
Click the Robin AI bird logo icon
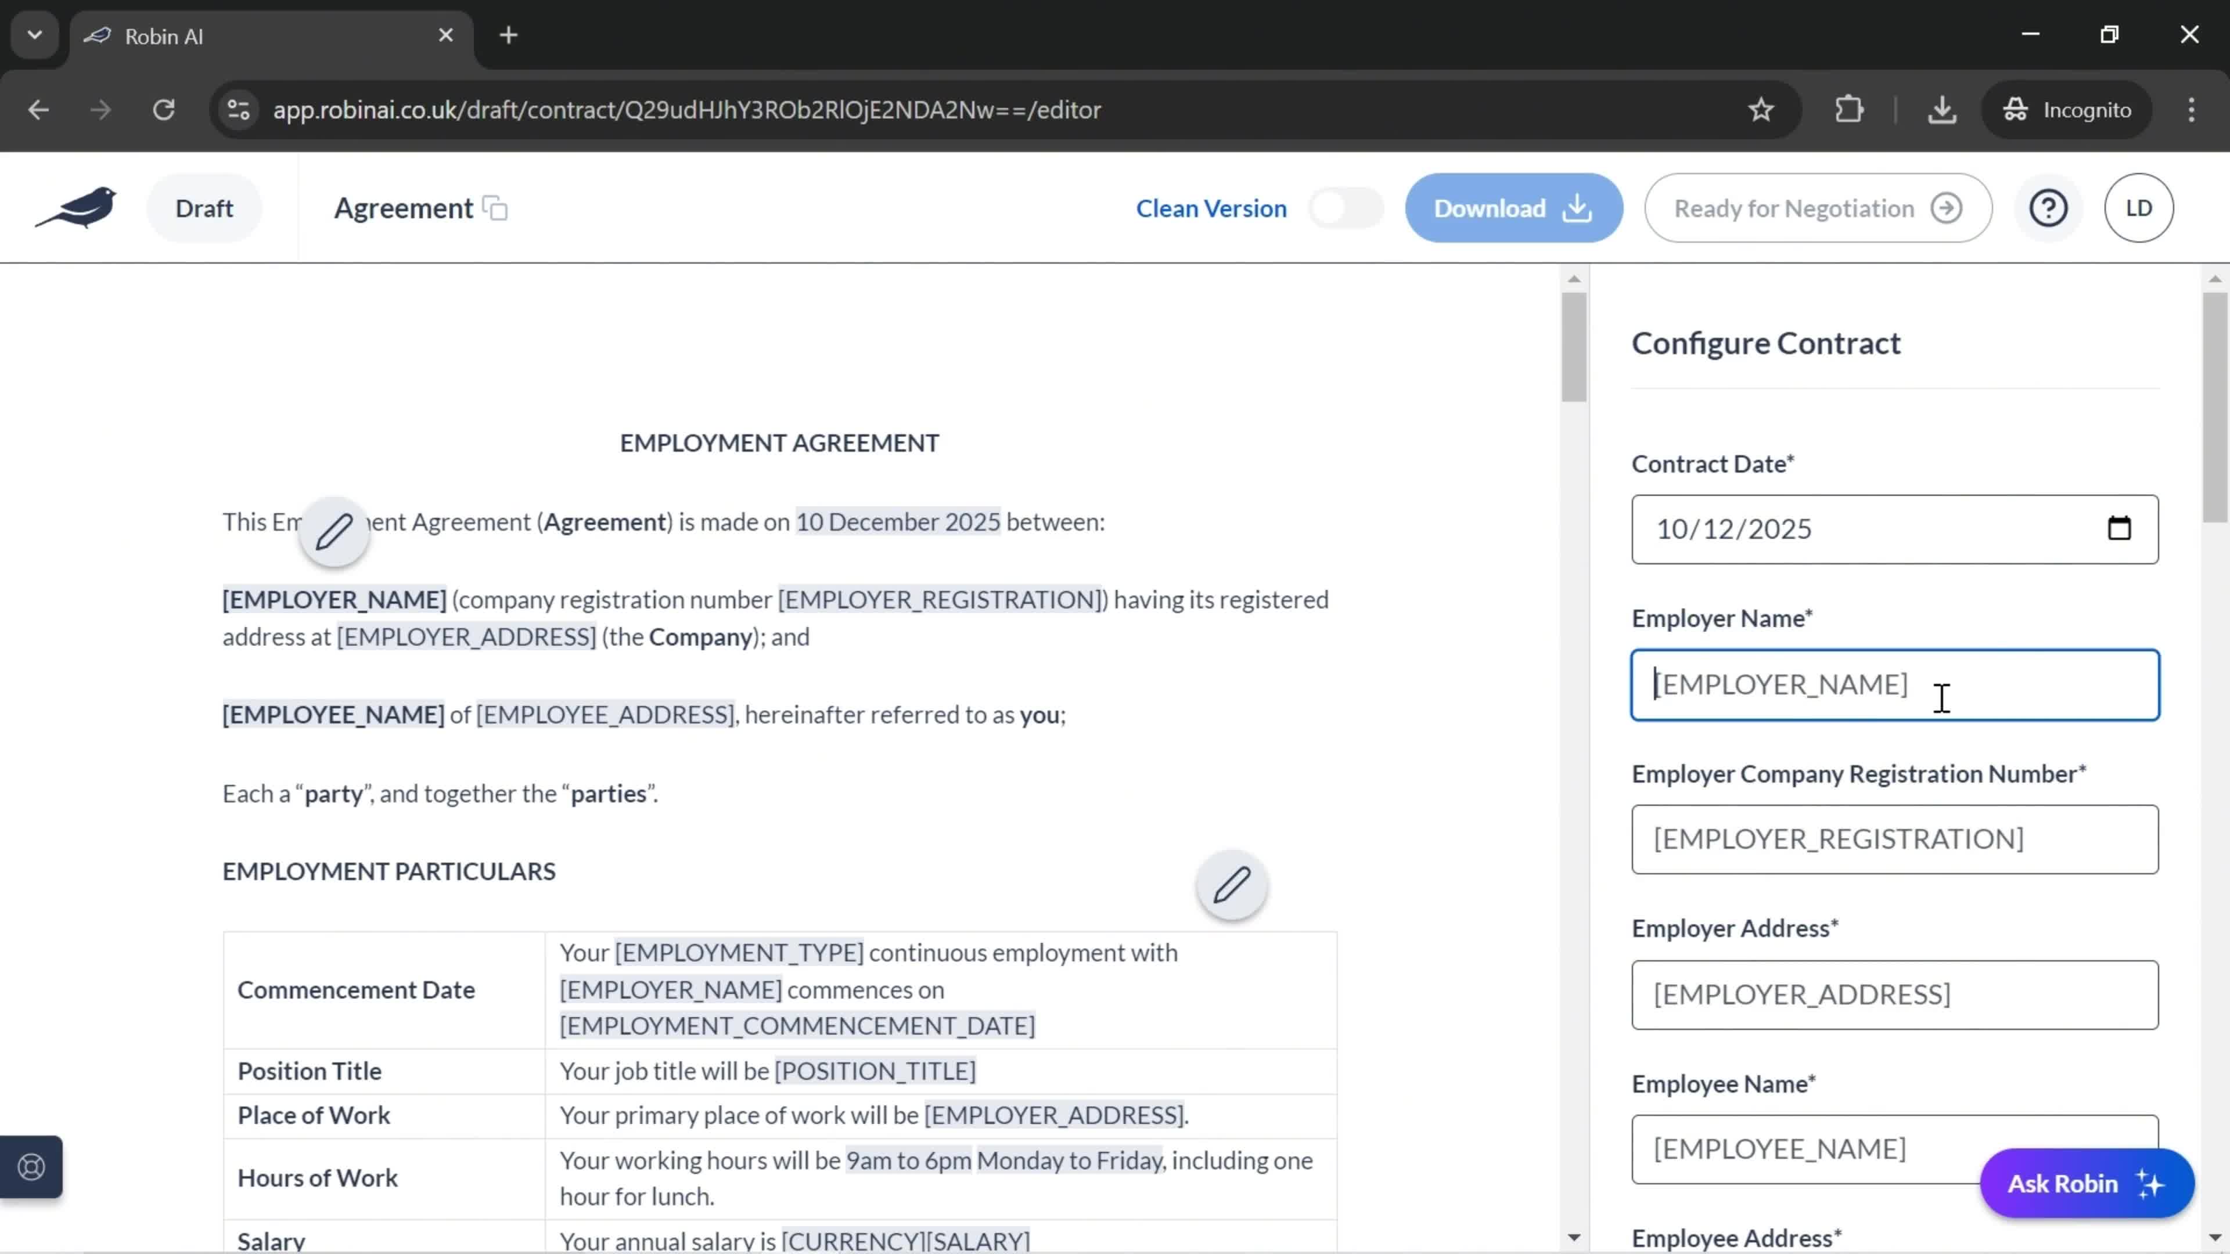point(77,208)
